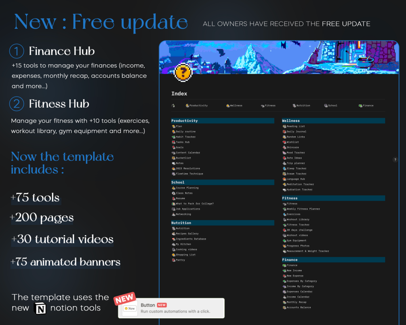
Task: Click the red NEW badge beside Button
Action: pos(162,305)
